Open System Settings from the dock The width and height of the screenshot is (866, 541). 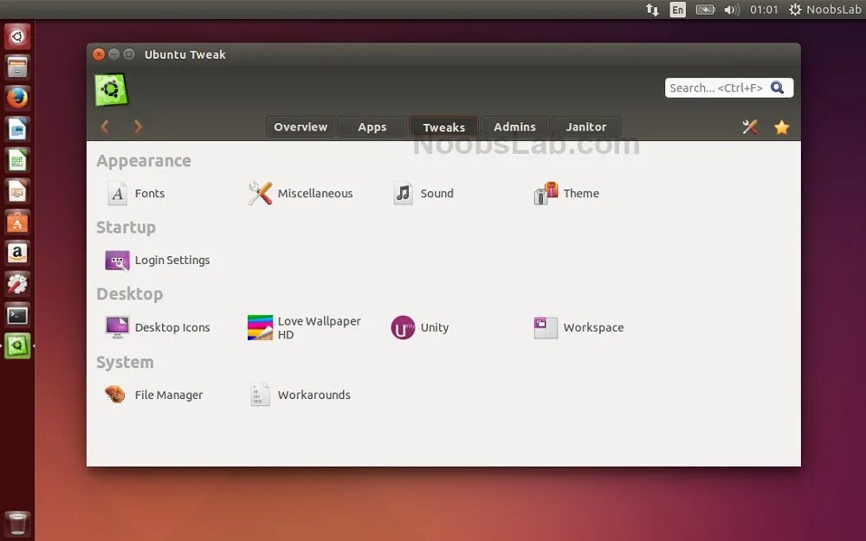click(x=17, y=284)
